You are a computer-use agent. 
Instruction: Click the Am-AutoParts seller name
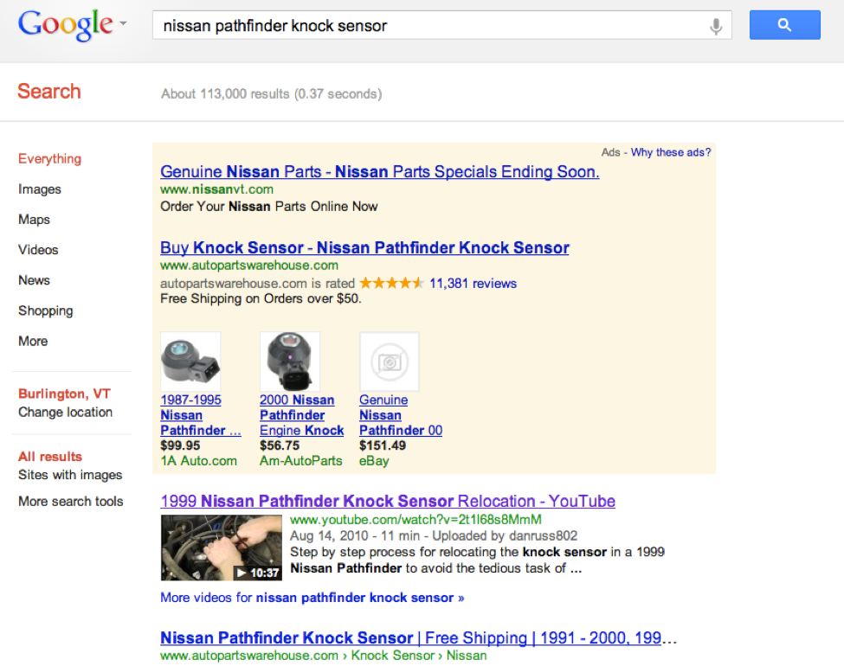301,461
